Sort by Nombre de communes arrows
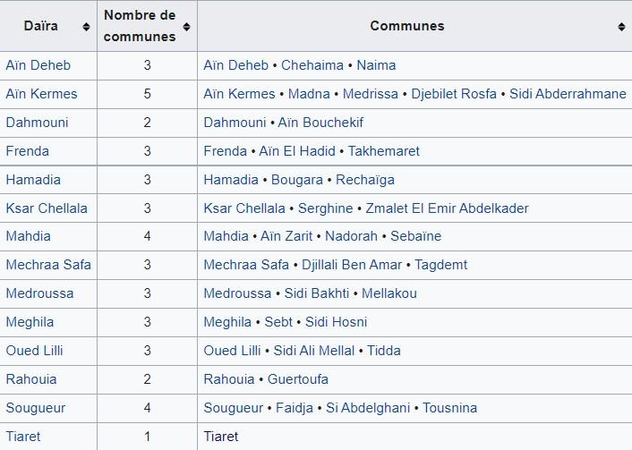The height and width of the screenshot is (450, 632). 186,27
